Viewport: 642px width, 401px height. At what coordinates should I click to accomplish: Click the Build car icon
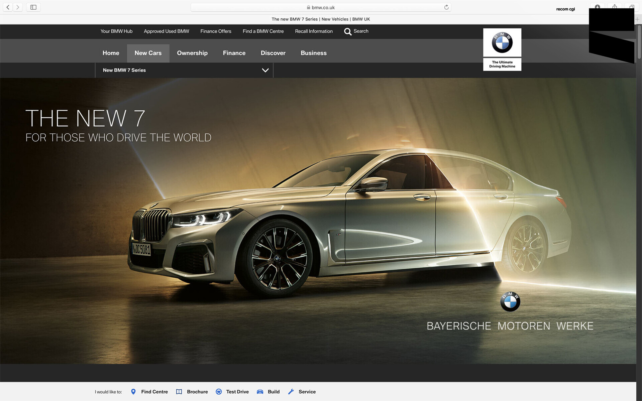pyautogui.click(x=260, y=392)
